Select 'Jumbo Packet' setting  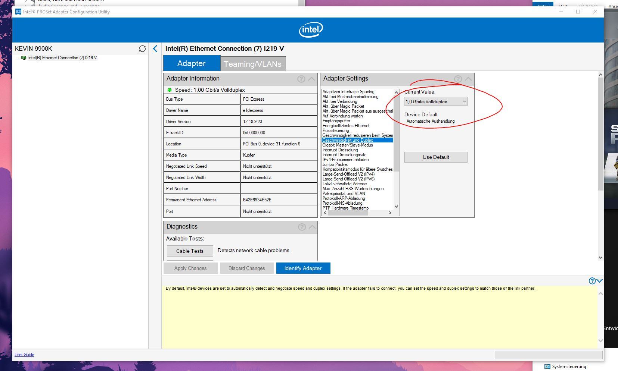click(x=357, y=164)
